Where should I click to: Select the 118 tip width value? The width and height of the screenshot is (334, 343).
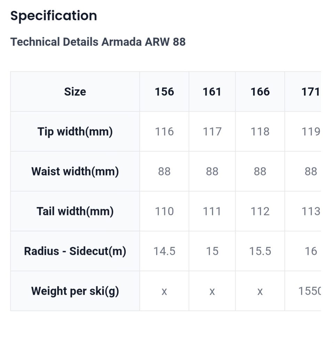click(260, 132)
